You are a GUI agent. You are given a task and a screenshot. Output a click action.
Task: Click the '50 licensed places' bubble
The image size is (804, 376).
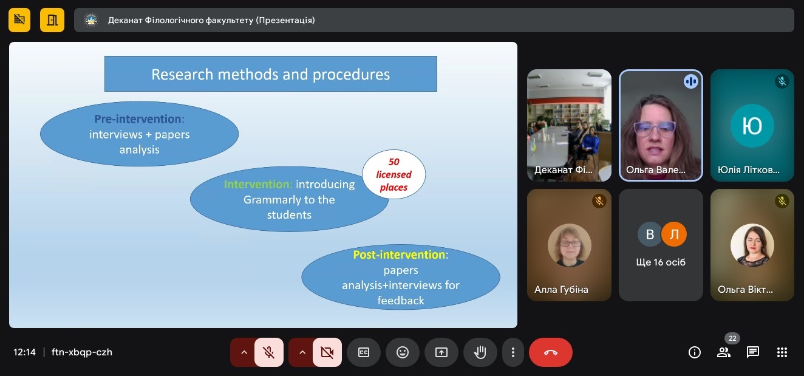394,174
